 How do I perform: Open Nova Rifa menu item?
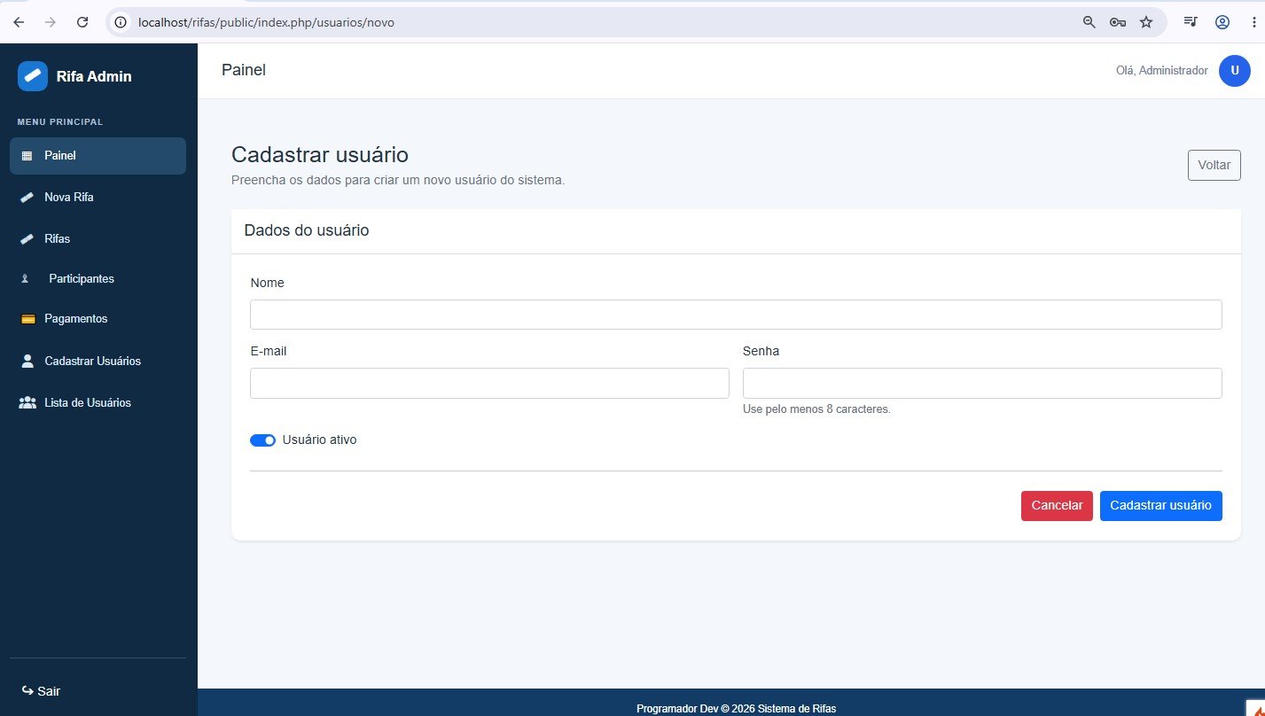[98, 198]
